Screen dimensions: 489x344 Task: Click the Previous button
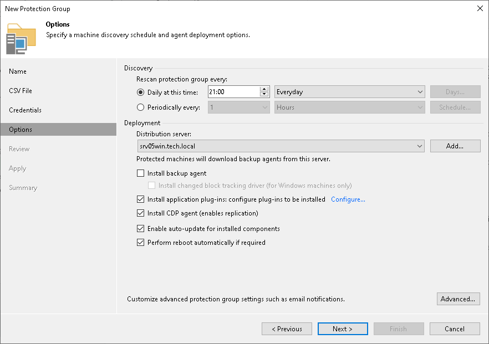click(287, 328)
